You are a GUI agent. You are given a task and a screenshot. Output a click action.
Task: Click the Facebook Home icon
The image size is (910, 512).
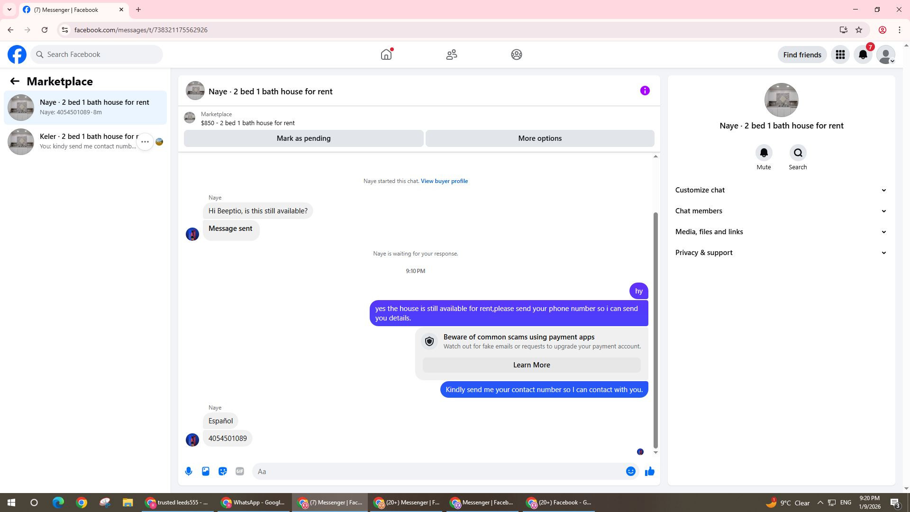[x=386, y=55]
